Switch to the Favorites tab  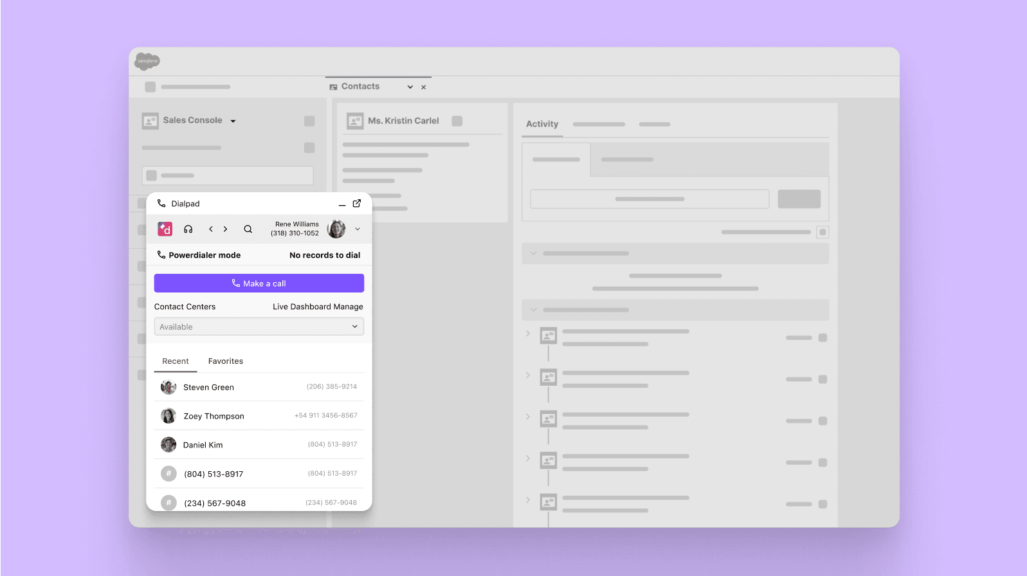(226, 361)
